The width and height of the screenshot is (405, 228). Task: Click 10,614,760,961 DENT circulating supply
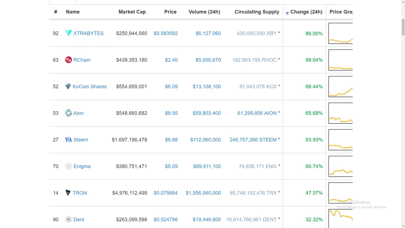tap(252, 219)
